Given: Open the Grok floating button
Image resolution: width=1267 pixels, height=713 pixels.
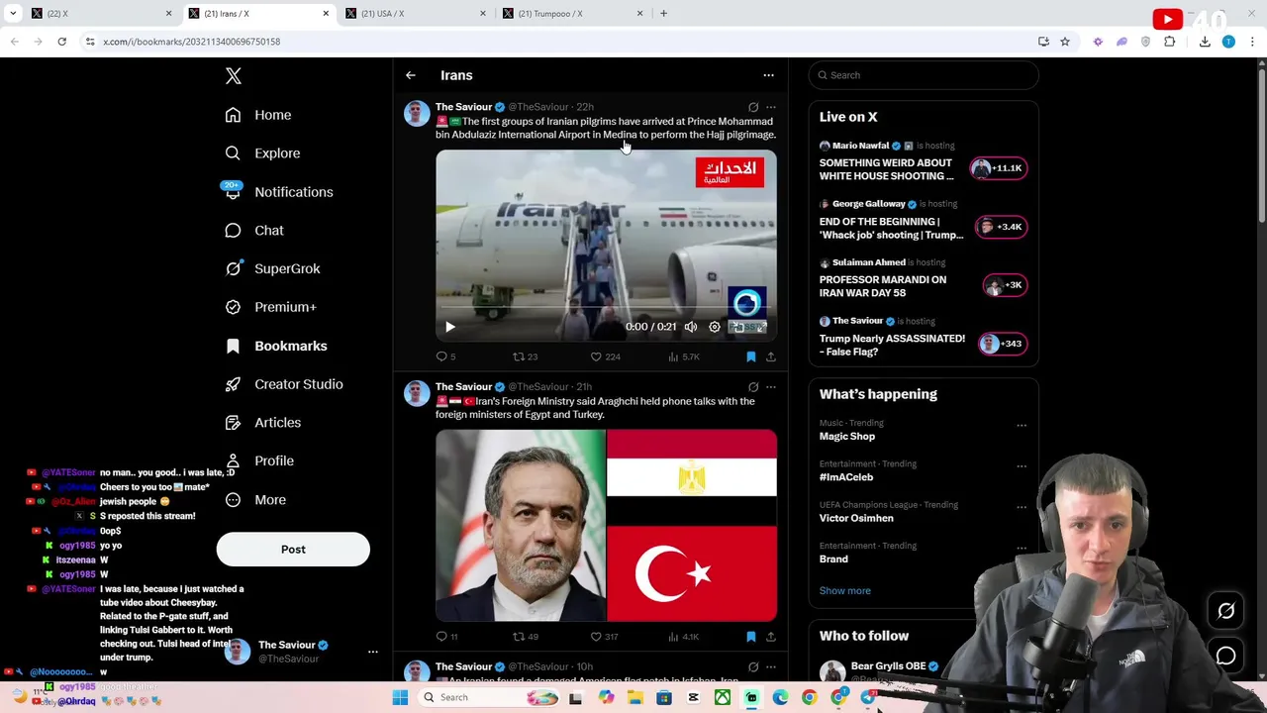Looking at the screenshot, I should 1226,612.
